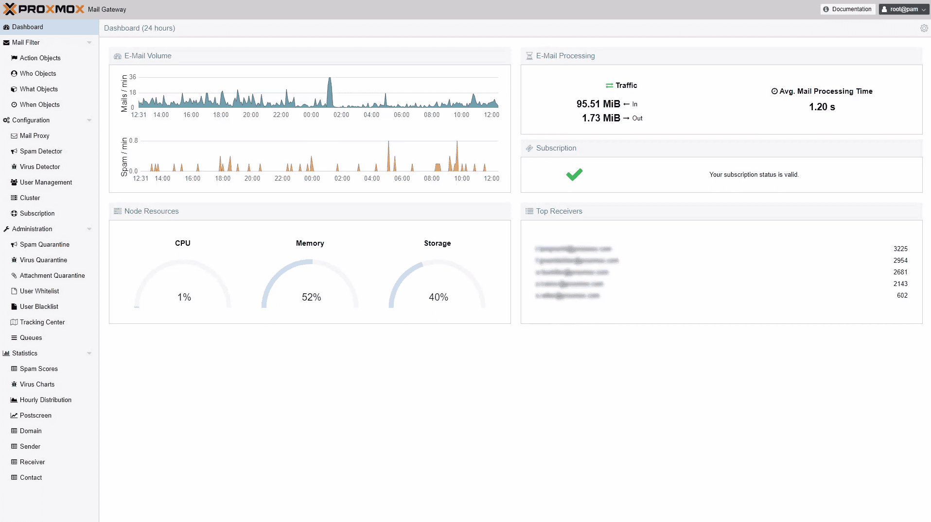Screen dimensions: 931x522
Task: Collapse the Statistics section arrow
Action: click(89, 353)
